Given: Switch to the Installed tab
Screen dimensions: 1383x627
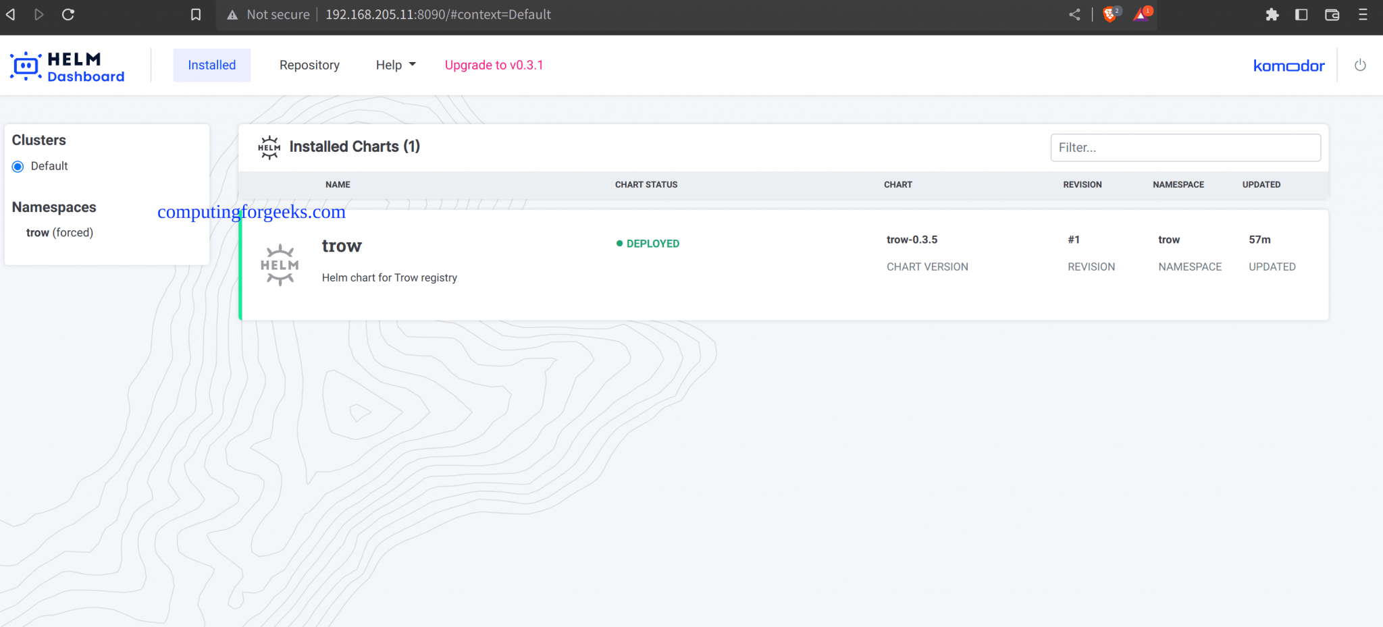Looking at the screenshot, I should pyautogui.click(x=211, y=65).
